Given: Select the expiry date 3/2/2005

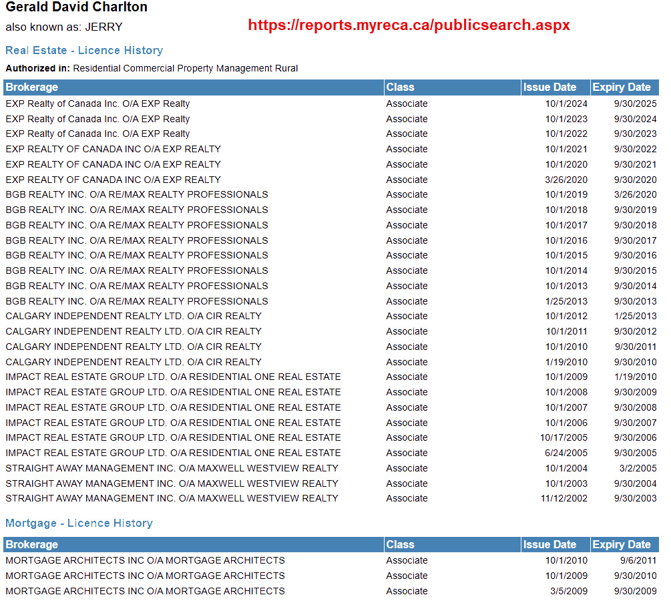Looking at the screenshot, I should click(638, 469).
